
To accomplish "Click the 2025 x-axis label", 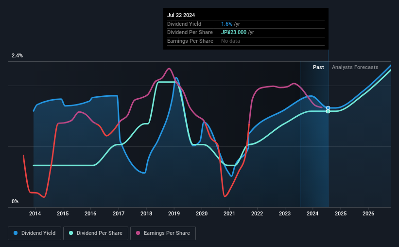I will pos(341,213).
